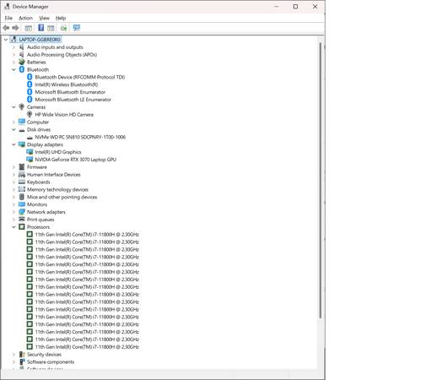Select HP Wide Vision HD Camera

pos(64,115)
